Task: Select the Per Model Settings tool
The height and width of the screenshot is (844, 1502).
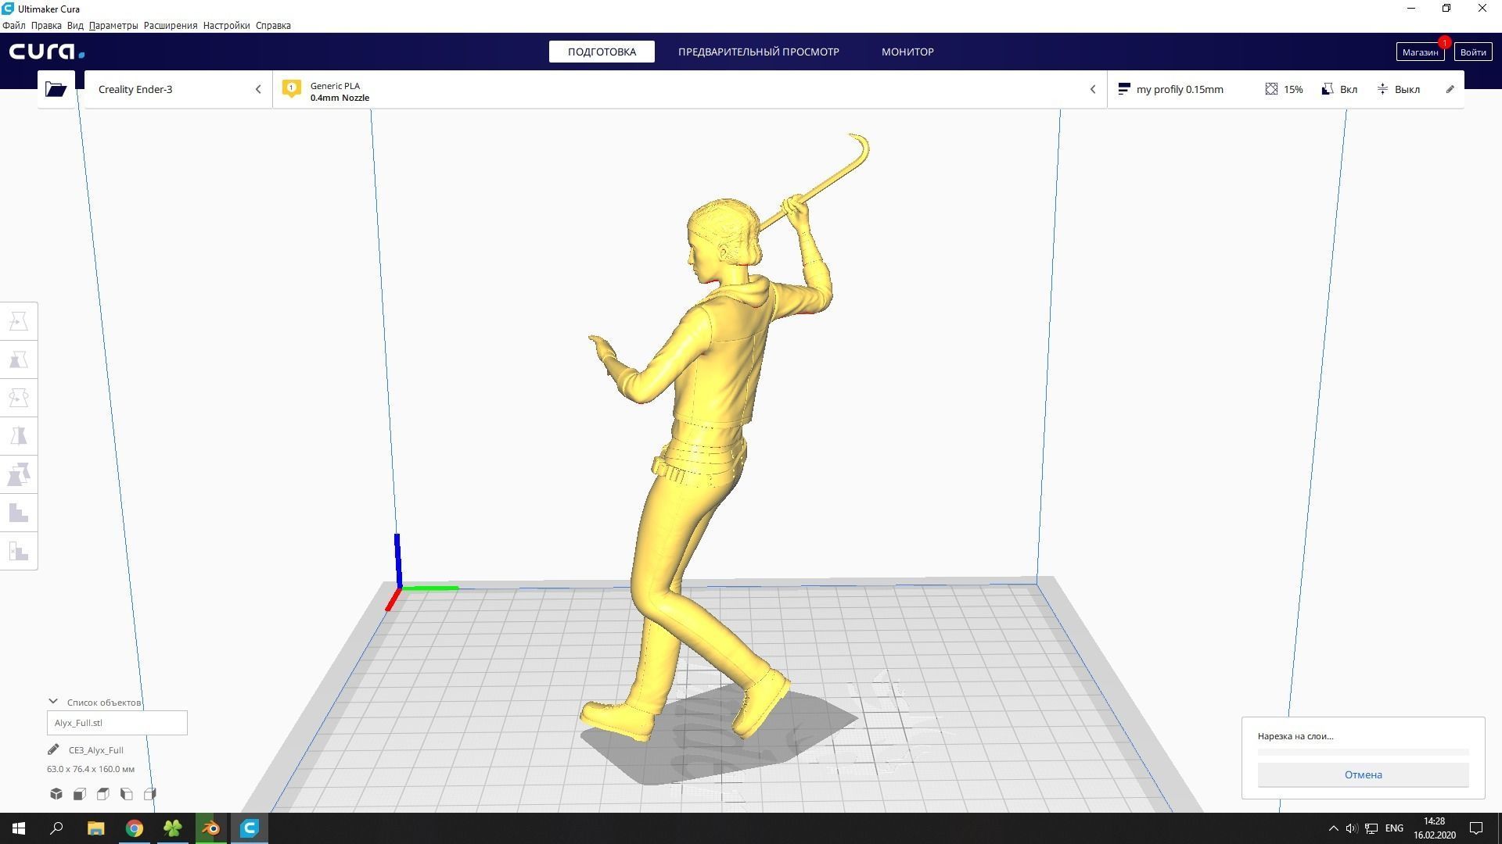Action: pos(19,474)
